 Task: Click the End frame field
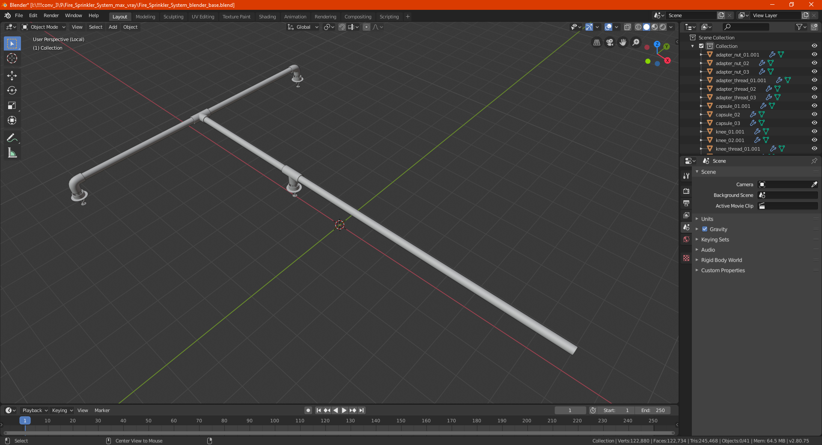tap(652, 410)
